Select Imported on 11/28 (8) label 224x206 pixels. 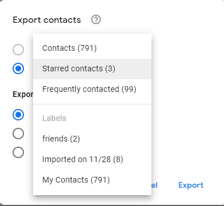click(x=92, y=159)
